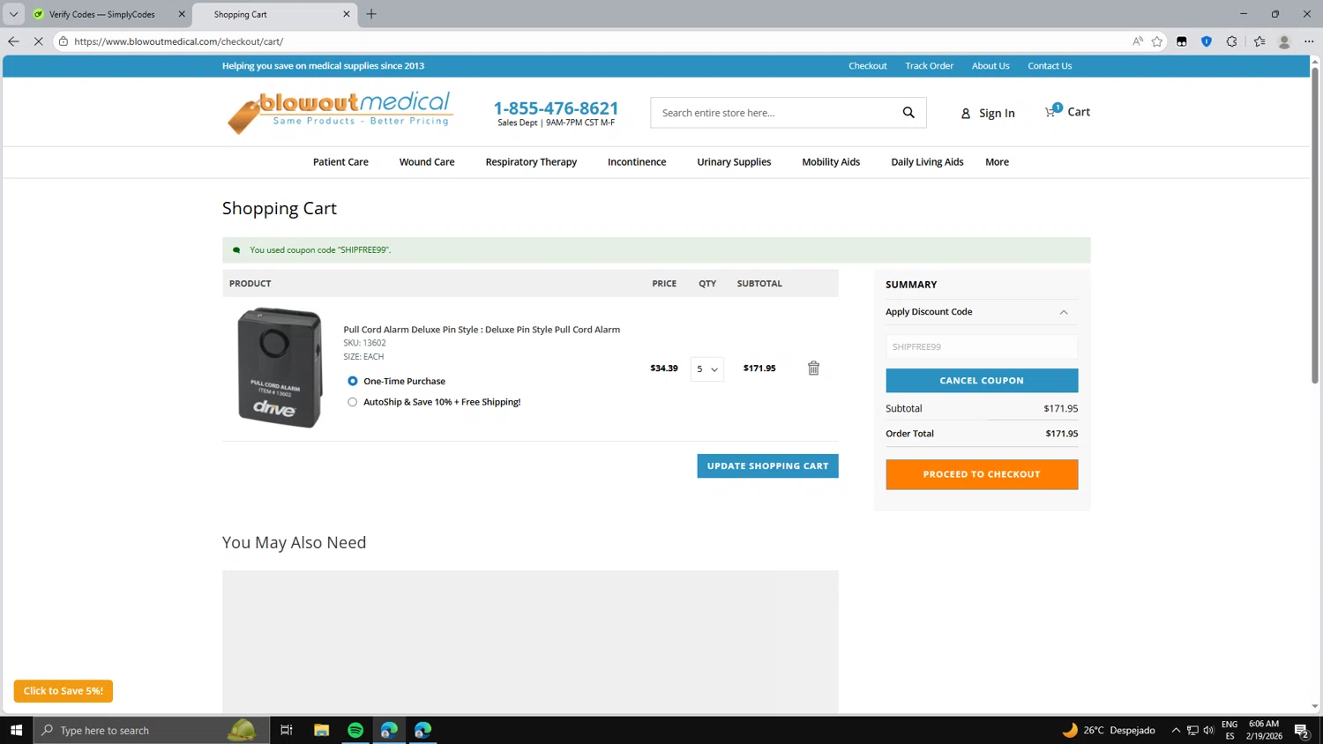Open the cart icon in header

pyautogui.click(x=1051, y=111)
